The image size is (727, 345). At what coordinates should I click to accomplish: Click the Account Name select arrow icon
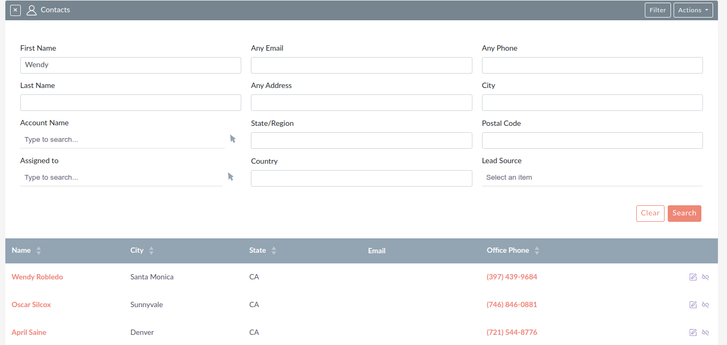pyautogui.click(x=233, y=139)
